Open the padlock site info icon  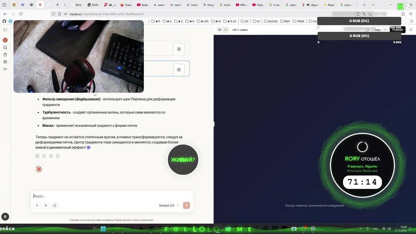(59, 14)
